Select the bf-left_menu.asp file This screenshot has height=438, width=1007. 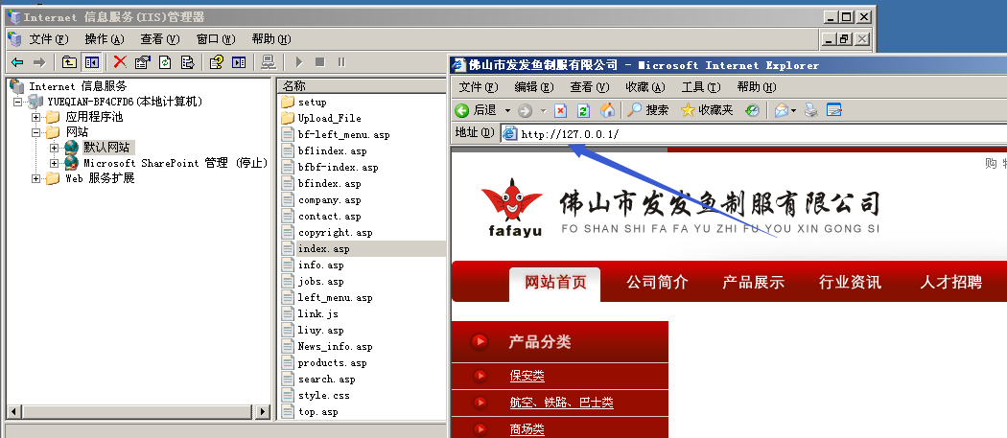tap(343, 135)
